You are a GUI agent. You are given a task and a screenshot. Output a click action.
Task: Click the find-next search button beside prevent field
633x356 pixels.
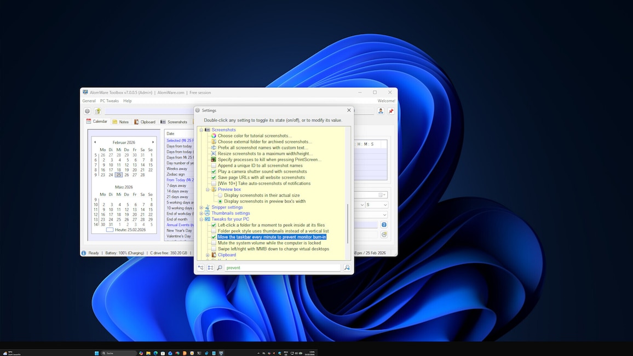(x=347, y=268)
